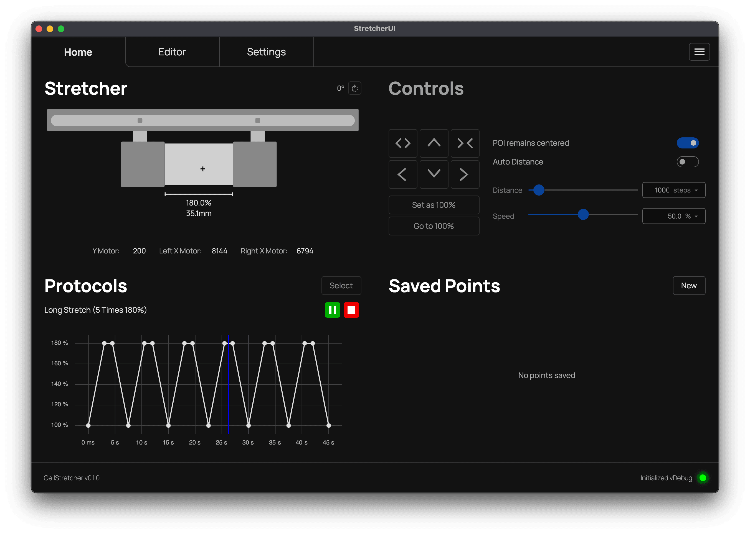Click the right gripper block in stretcher view
750x534 pixels.
click(255, 164)
